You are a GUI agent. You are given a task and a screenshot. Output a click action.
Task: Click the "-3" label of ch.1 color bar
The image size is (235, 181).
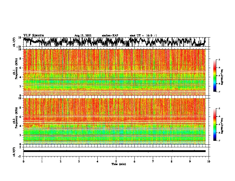click(x=219, y=60)
